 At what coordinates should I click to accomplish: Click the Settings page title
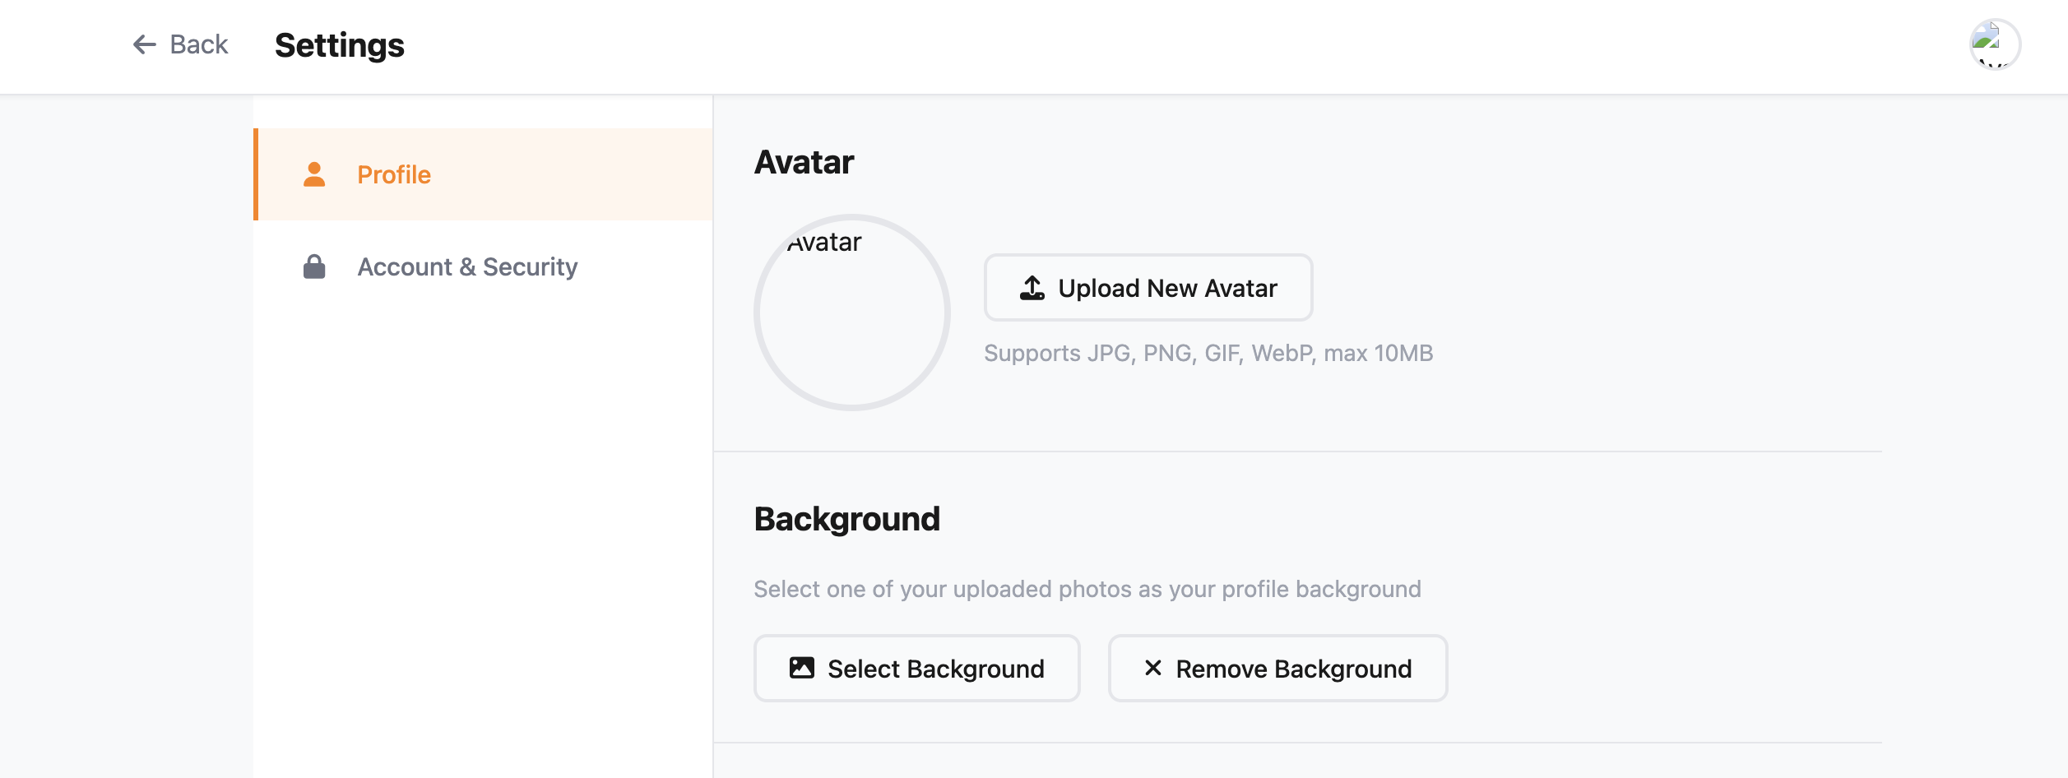point(340,45)
